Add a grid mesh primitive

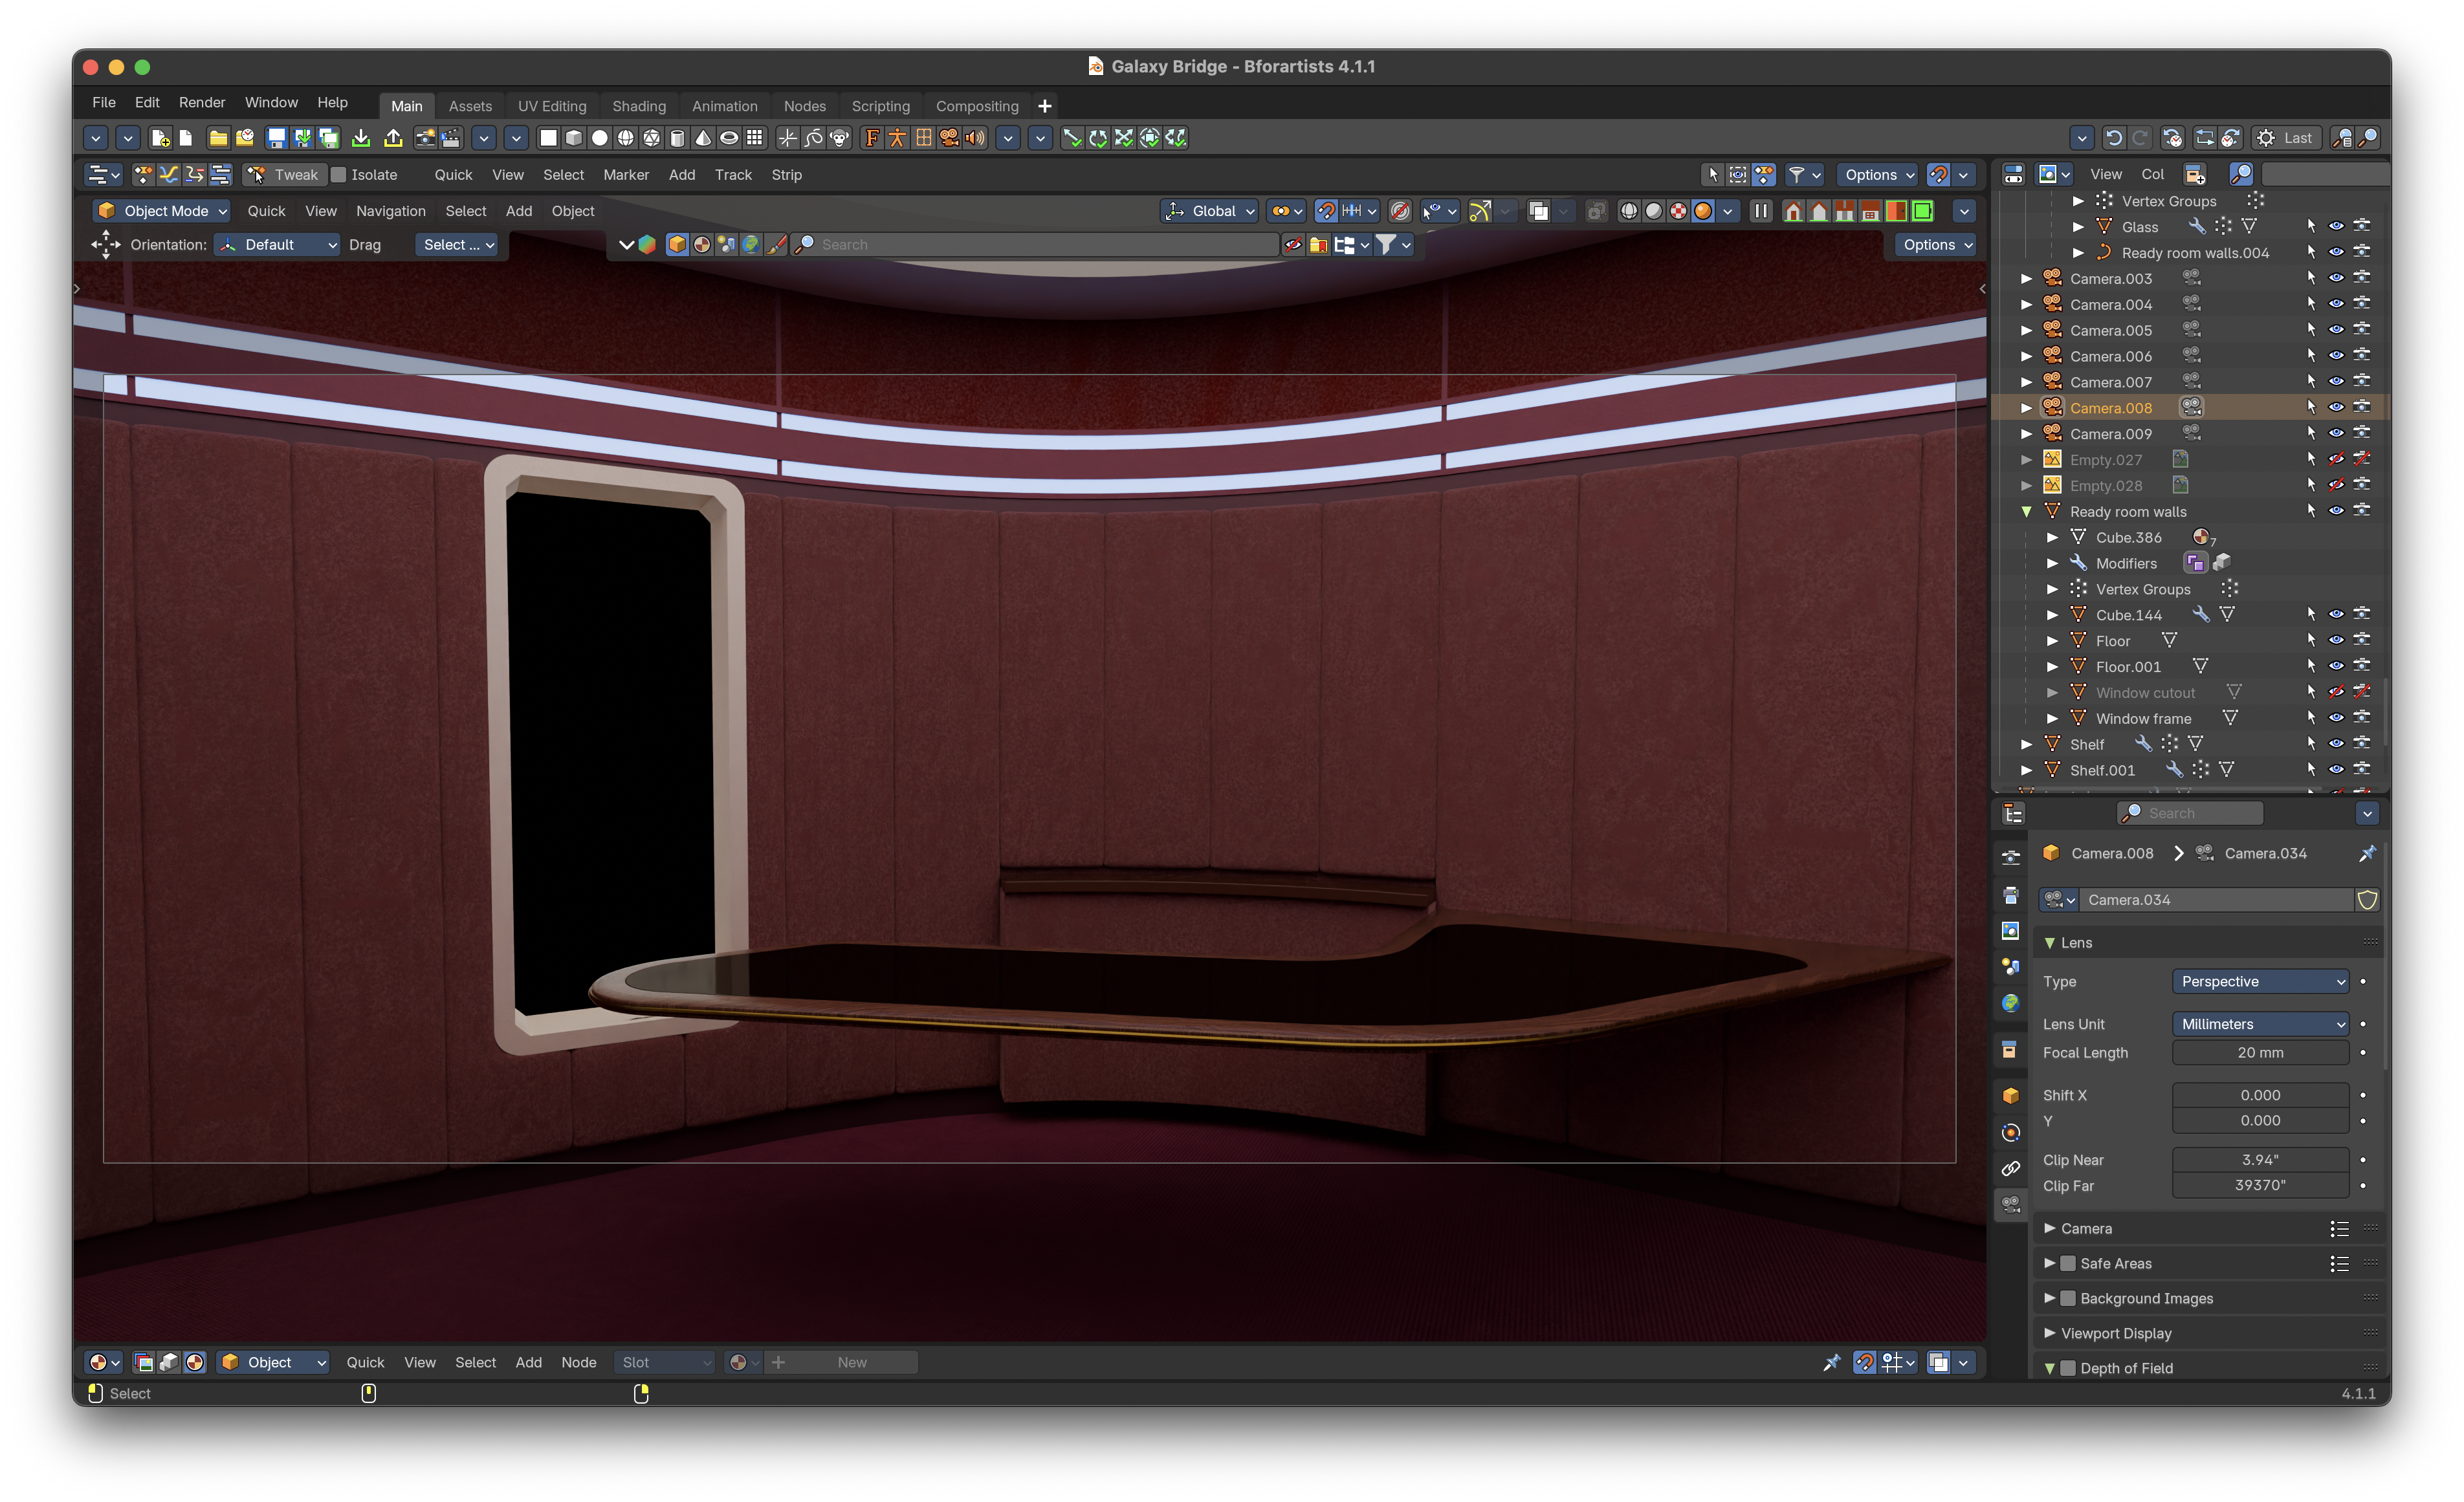tap(756, 138)
